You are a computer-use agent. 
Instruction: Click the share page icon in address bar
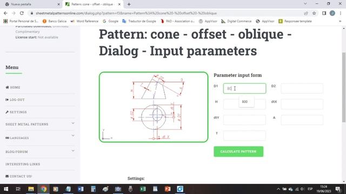point(306,13)
